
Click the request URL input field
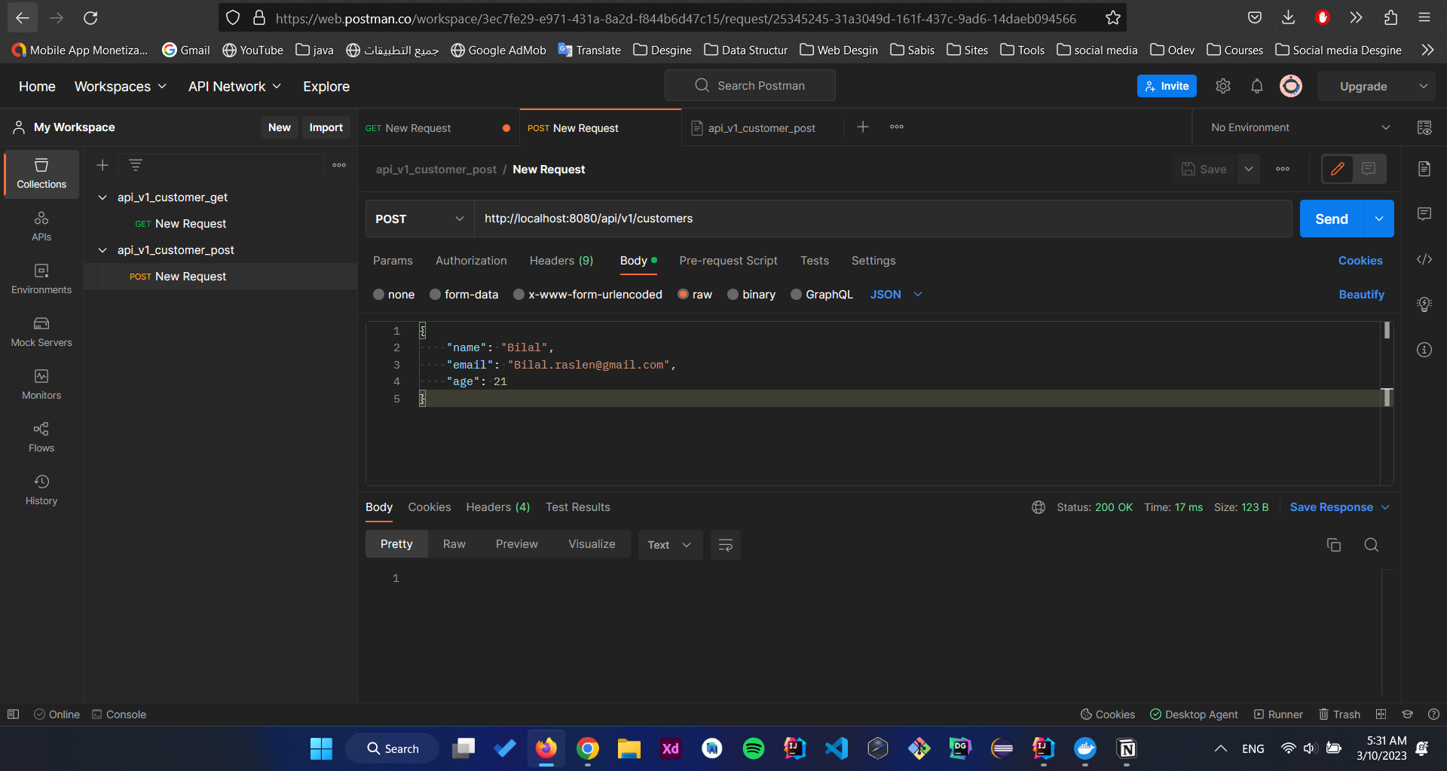(829, 219)
